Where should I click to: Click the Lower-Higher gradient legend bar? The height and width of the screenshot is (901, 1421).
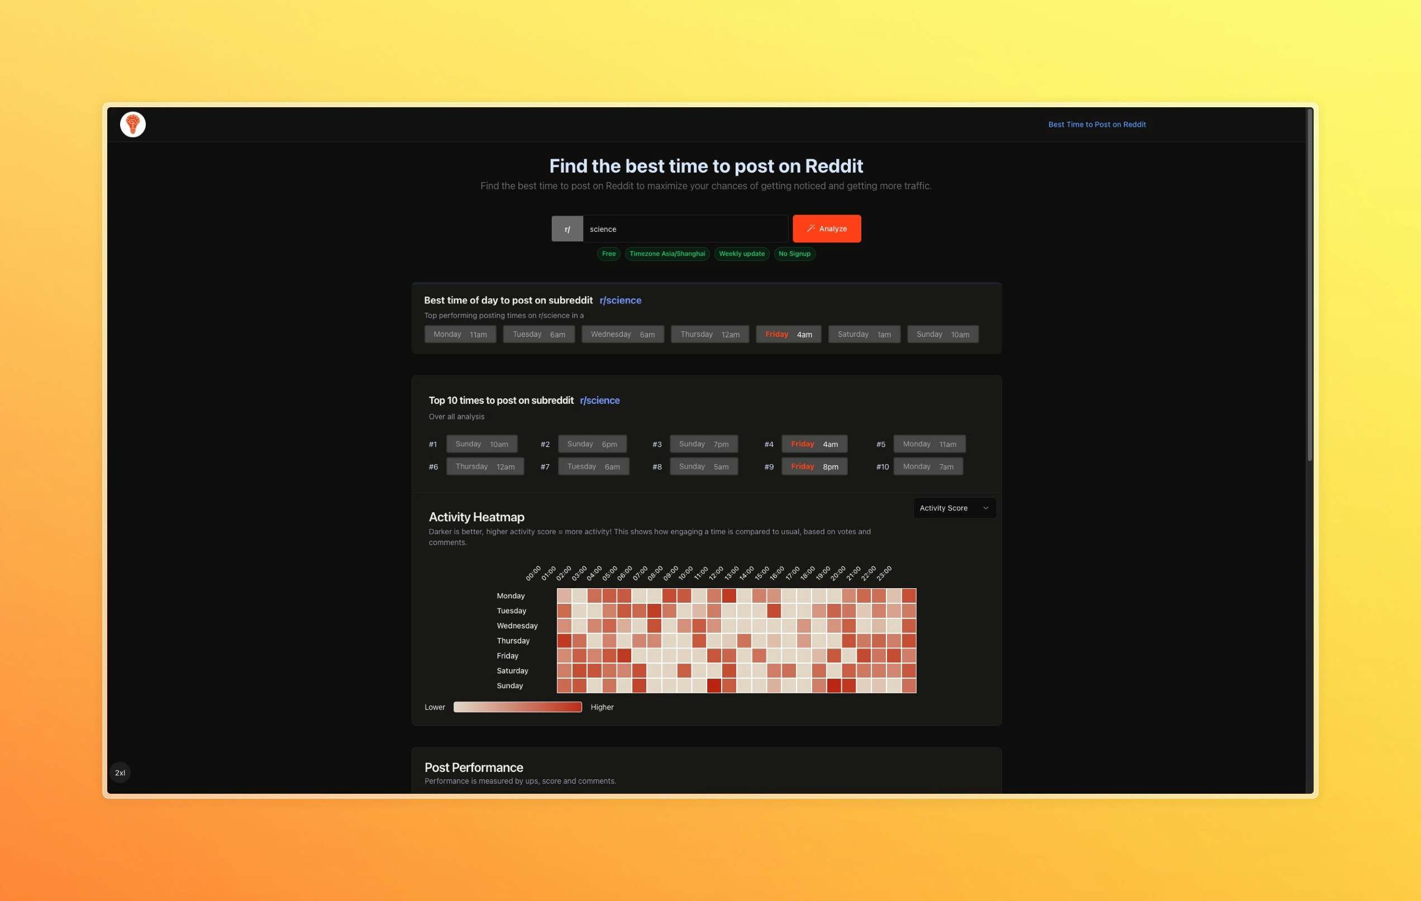[518, 708]
